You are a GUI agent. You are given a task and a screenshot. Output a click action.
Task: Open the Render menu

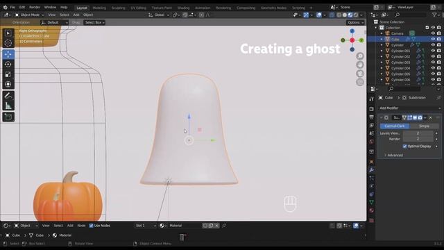[x=35, y=8]
